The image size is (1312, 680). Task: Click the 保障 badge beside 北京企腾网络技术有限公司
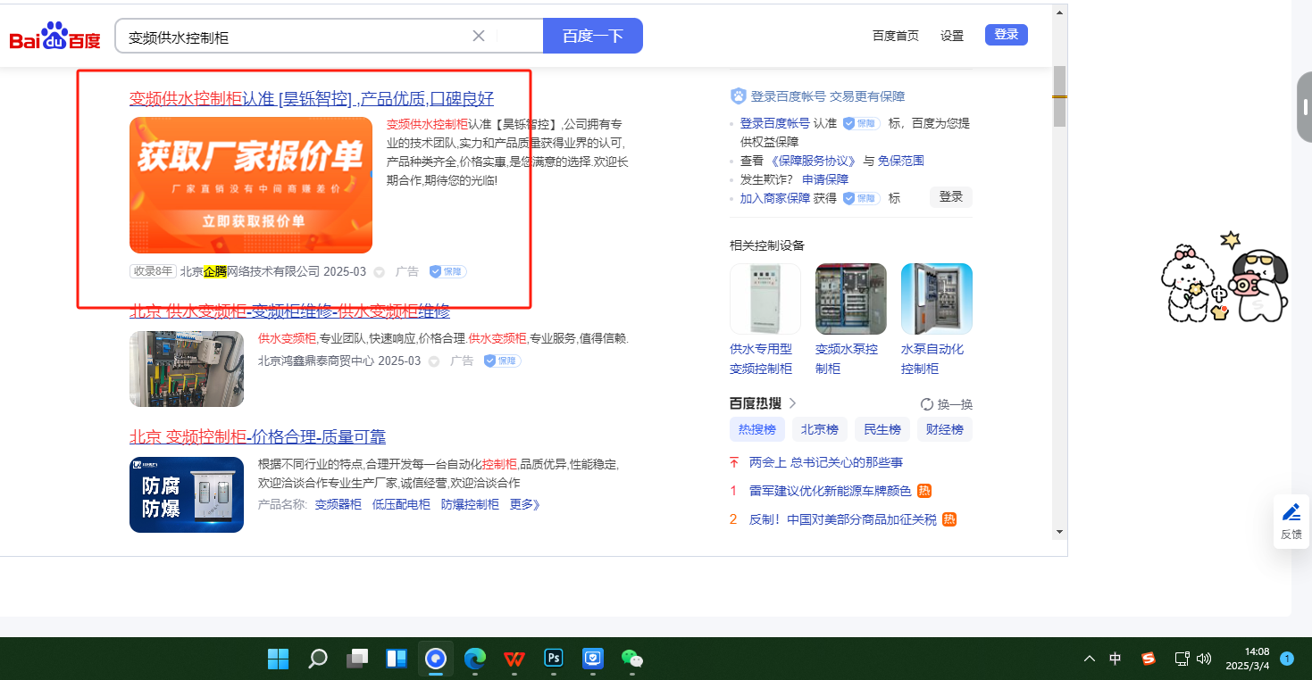pyautogui.click(x=447, y=271)
